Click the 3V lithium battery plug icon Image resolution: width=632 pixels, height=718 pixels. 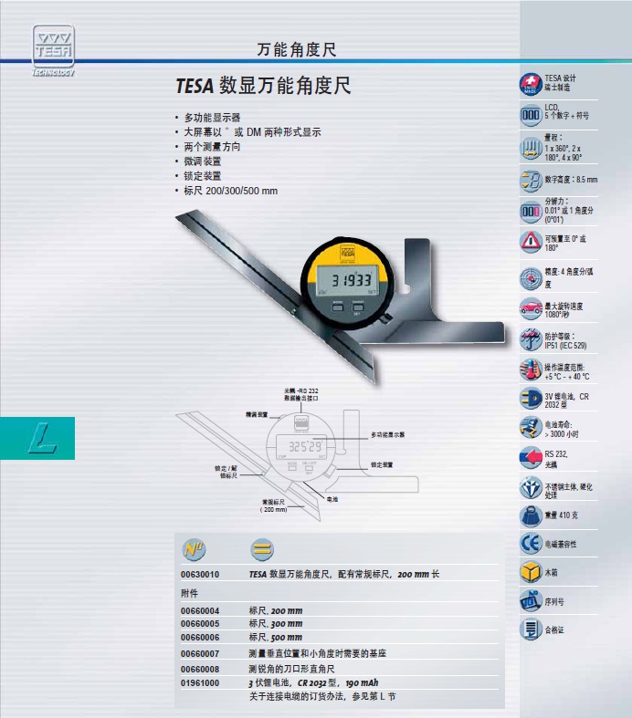pyautogui.click(x=531, y=398)
